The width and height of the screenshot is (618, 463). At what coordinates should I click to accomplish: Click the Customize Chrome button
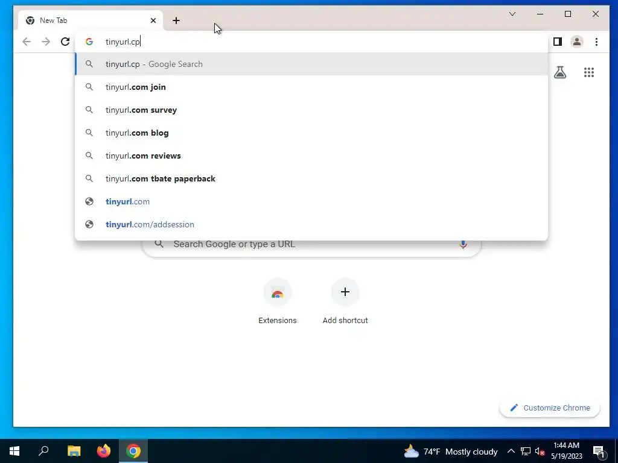(x=550, y=408)
